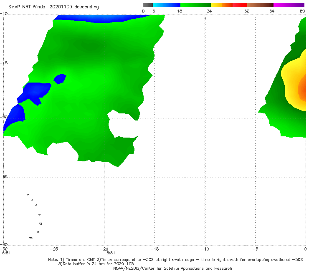Click the swath time '6:51' under -30
Viewport: 309px width, 271px height.
click(6, 253)
